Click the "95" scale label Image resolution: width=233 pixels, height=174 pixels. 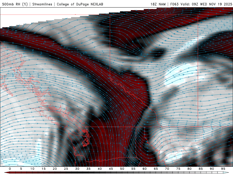click(x=223, y=169)
